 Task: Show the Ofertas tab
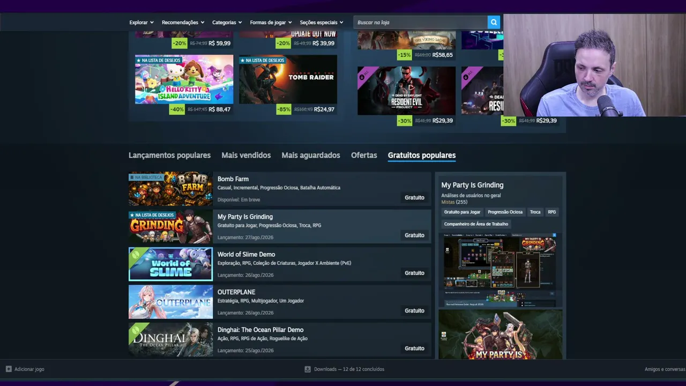pos(364,155)
